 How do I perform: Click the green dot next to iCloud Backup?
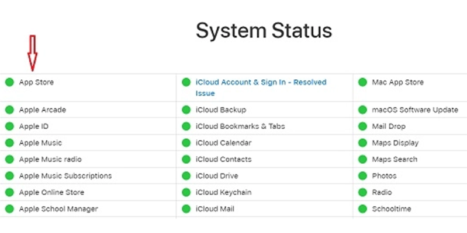click(186, 110)
